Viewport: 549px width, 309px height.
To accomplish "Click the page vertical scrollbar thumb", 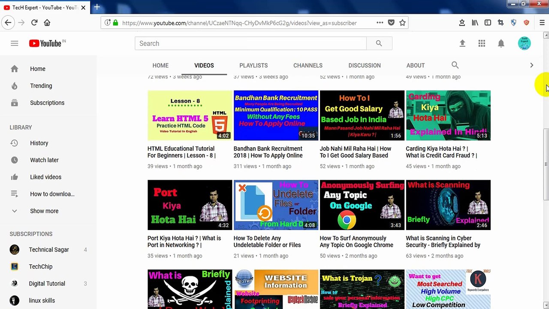I will pos(546,164).
